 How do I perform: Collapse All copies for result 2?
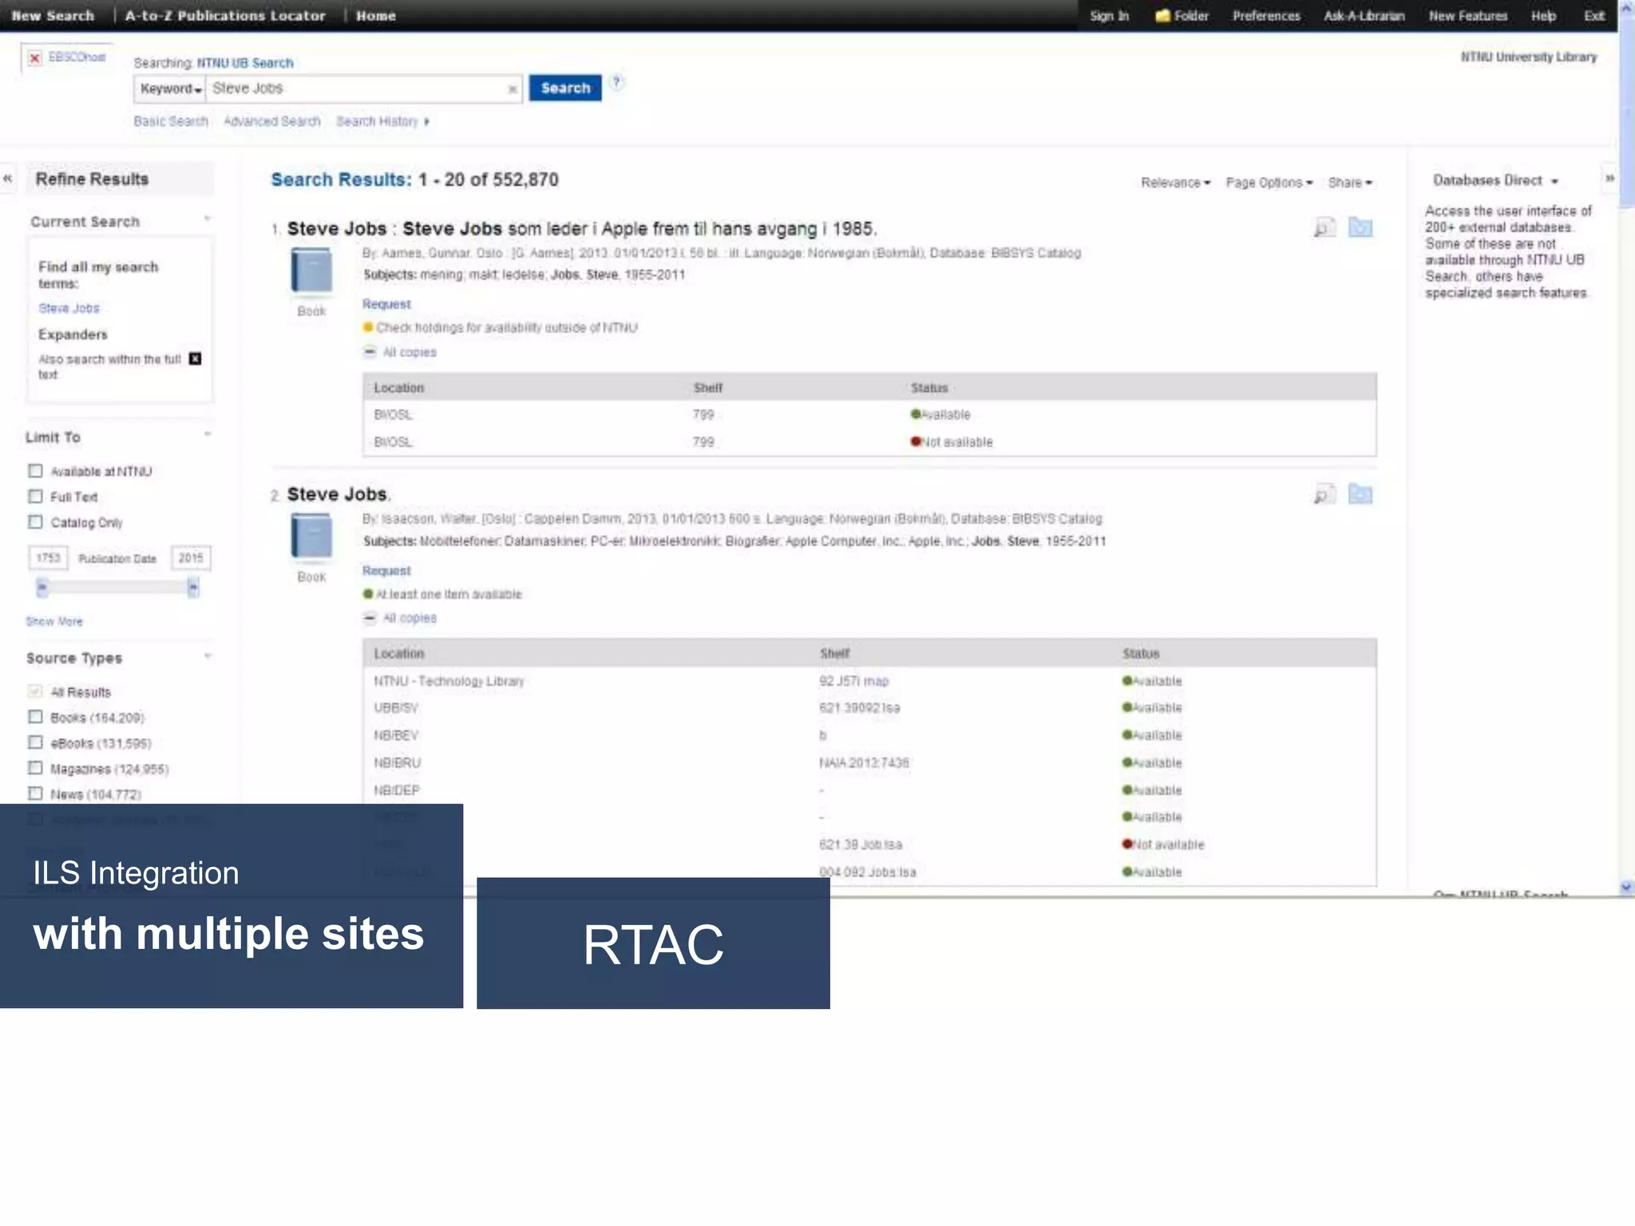370,618
